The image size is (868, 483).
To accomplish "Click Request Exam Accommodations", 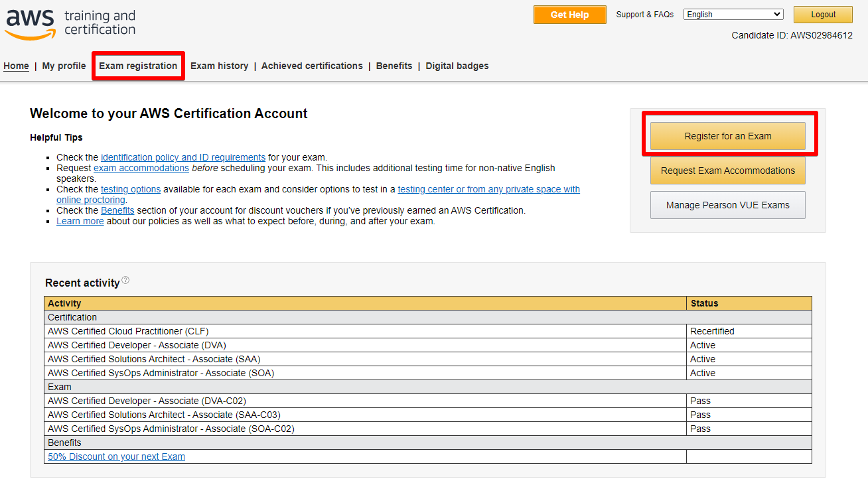I will point(727,171).
